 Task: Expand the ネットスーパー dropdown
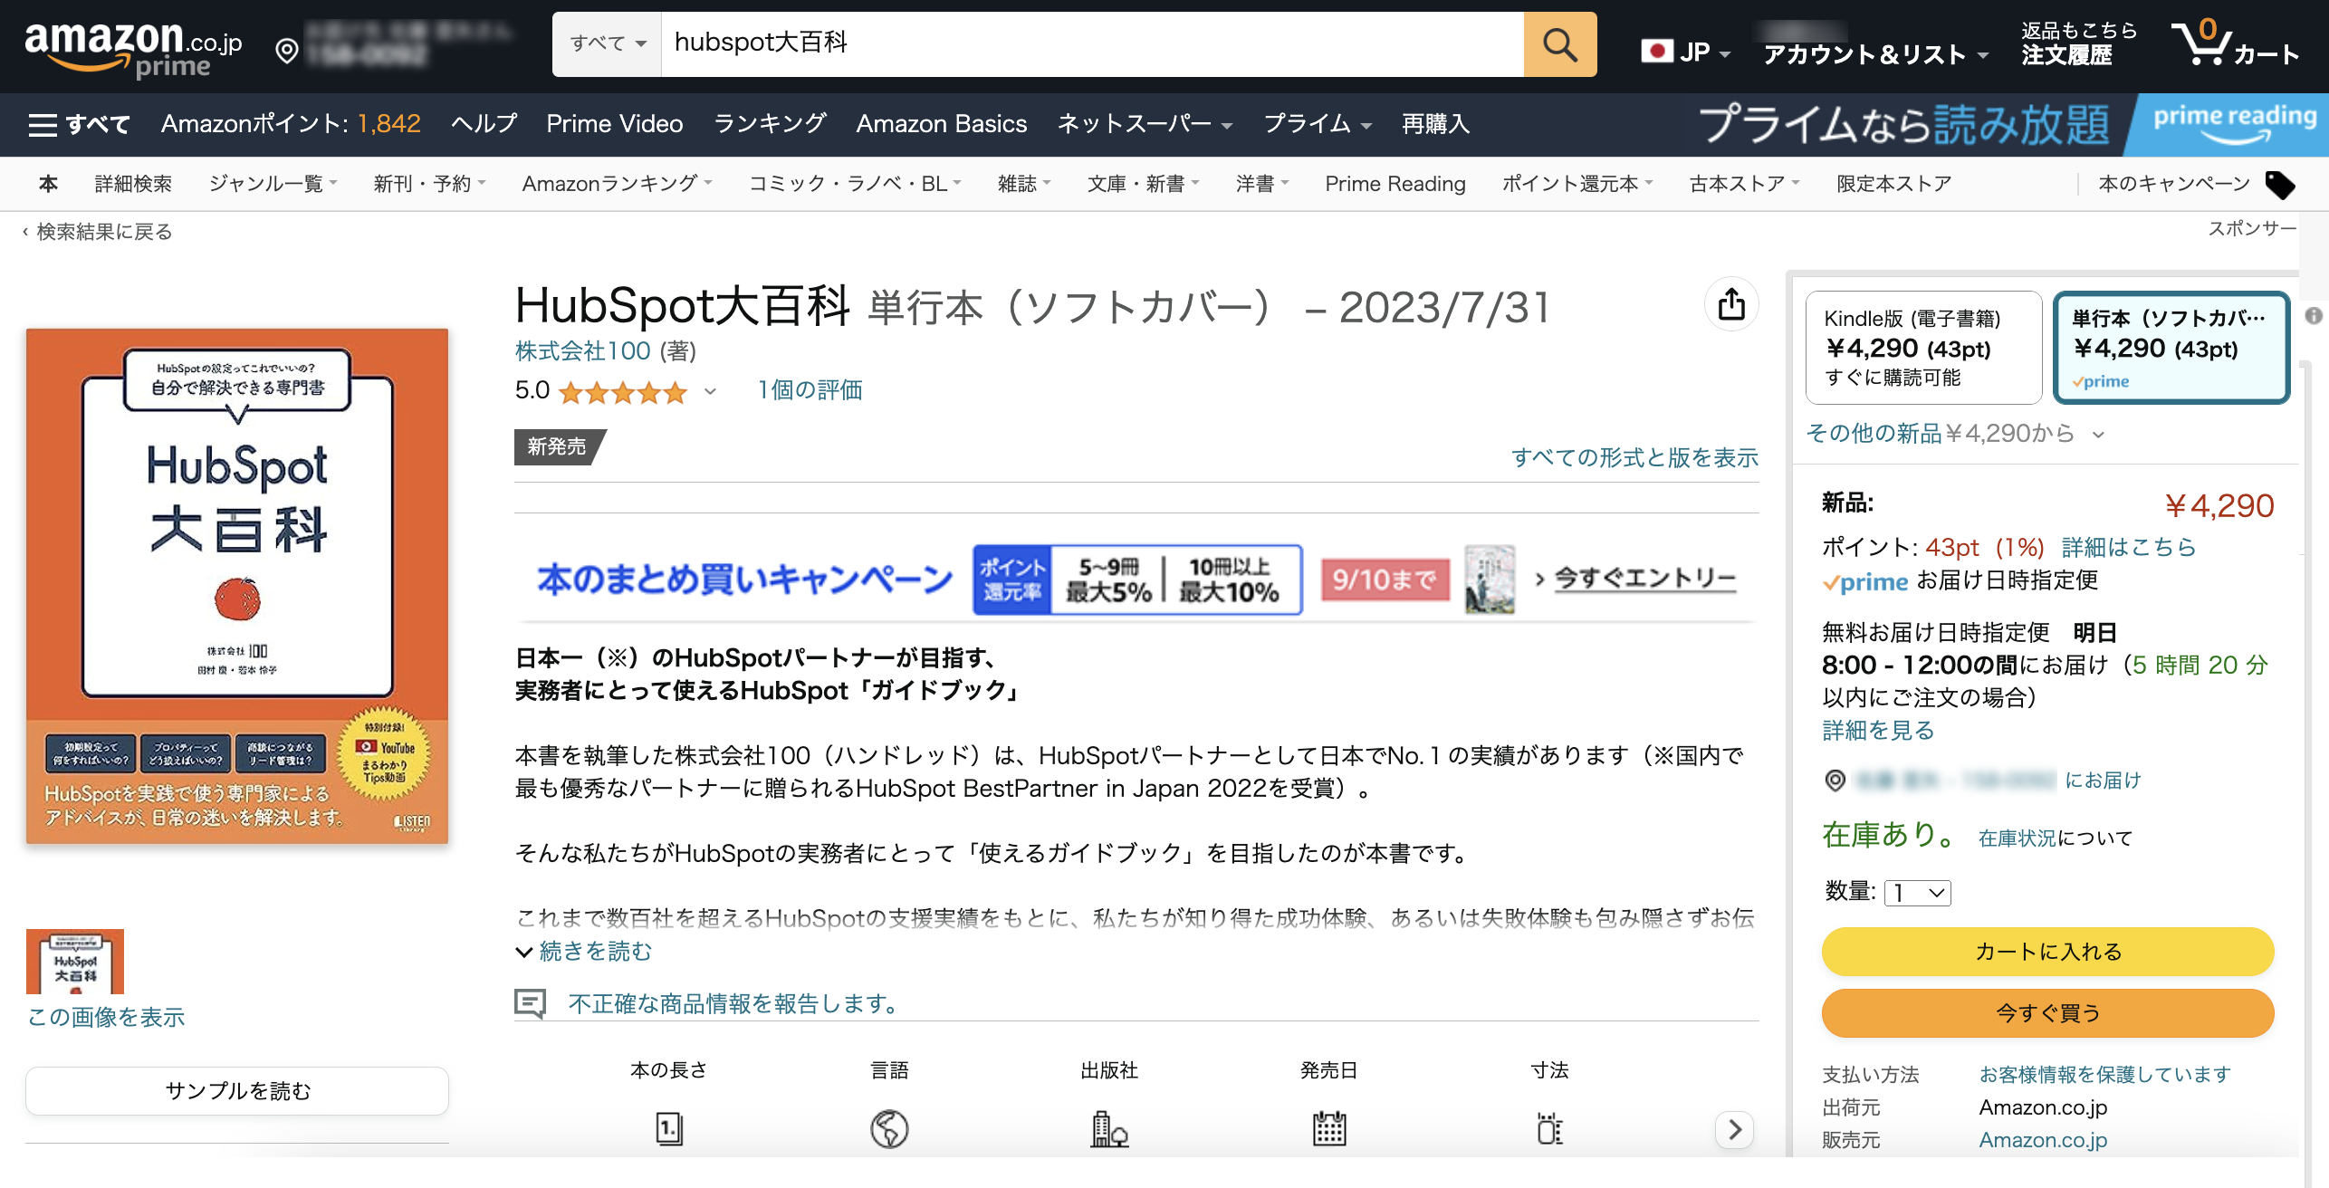pos(1145,124)
